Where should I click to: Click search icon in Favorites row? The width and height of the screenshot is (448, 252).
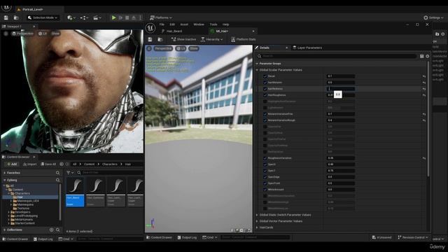[x=57, y=173]
